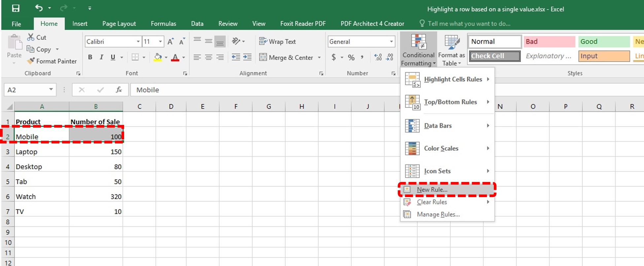Screen dimensions: 644x266
Task: Switch to the Page Layout tab
Action: 119,24
